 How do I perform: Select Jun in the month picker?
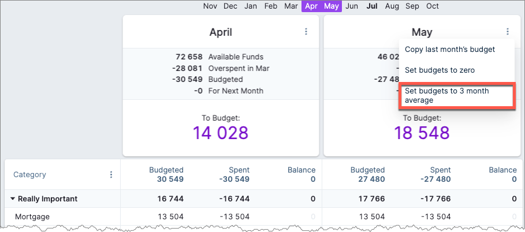352,6
